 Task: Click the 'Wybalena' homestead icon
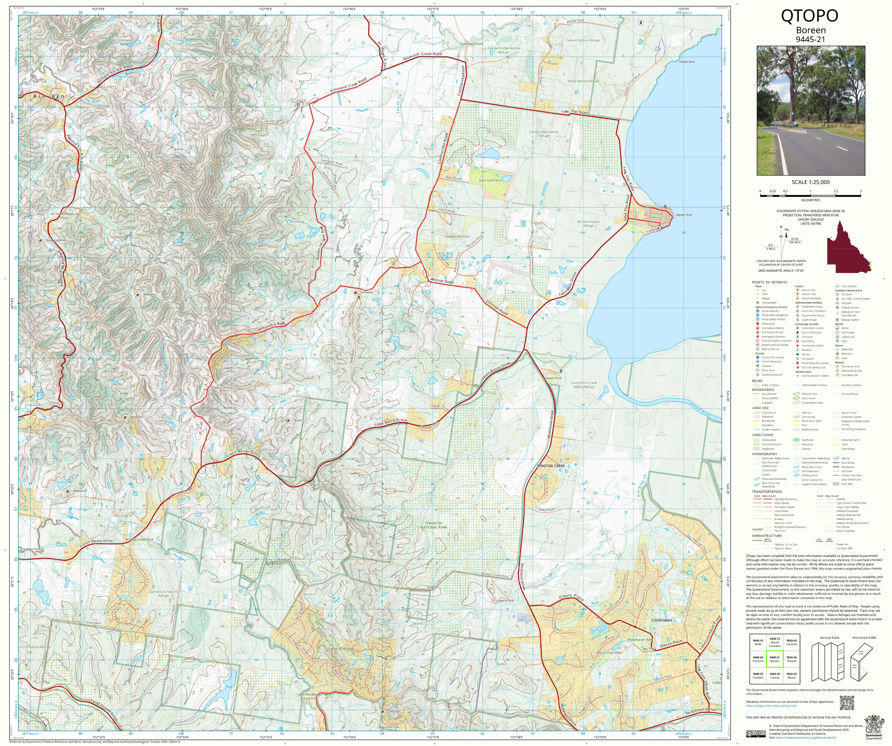(68, 491)
